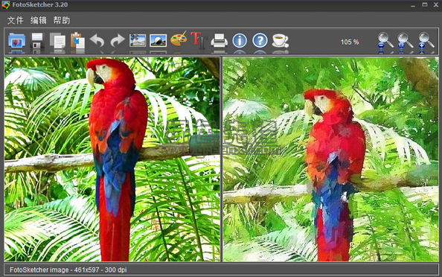Image resolution: width=442 pixels, height=277 pixels.
Task: Save the image with the floppy disk icon
Action: [x=37, y=41]
